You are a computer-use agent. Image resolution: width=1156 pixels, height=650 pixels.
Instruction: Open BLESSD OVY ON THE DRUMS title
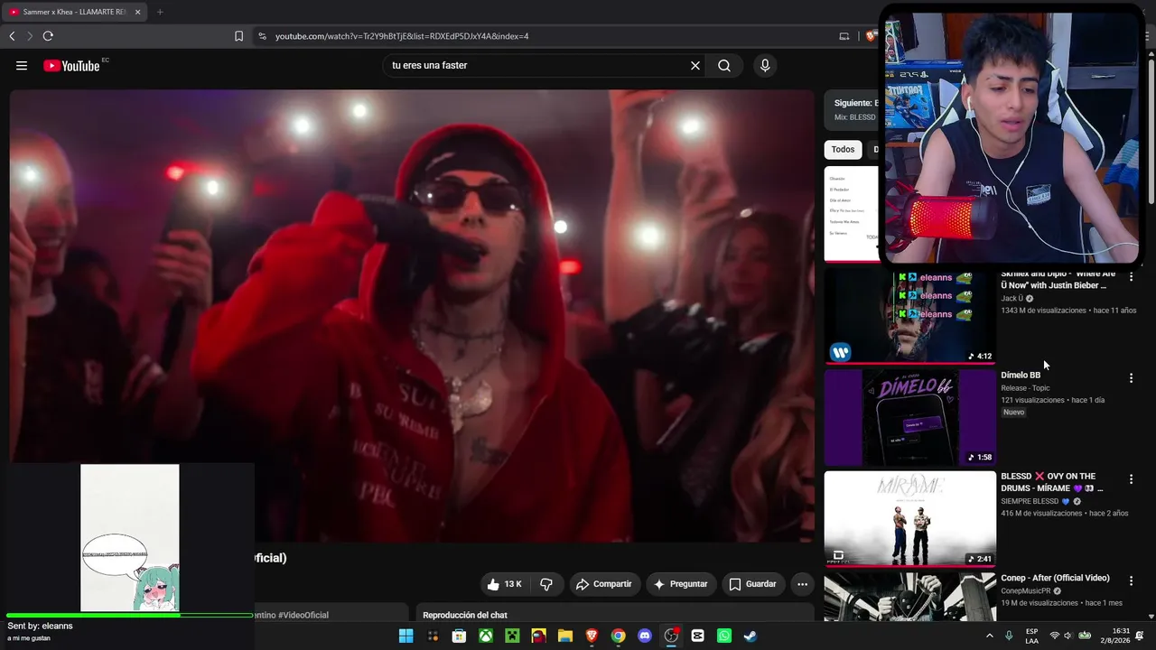point(1051,482)
